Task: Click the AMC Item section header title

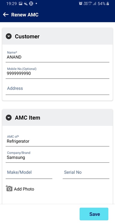Action: coord(28,118)
